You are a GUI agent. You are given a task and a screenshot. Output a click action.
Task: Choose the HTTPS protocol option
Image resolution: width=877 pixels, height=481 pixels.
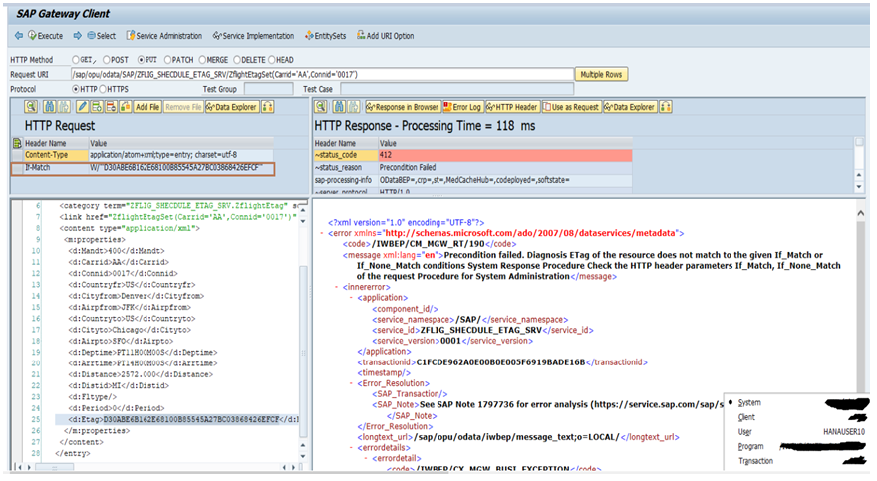[103, 89]
